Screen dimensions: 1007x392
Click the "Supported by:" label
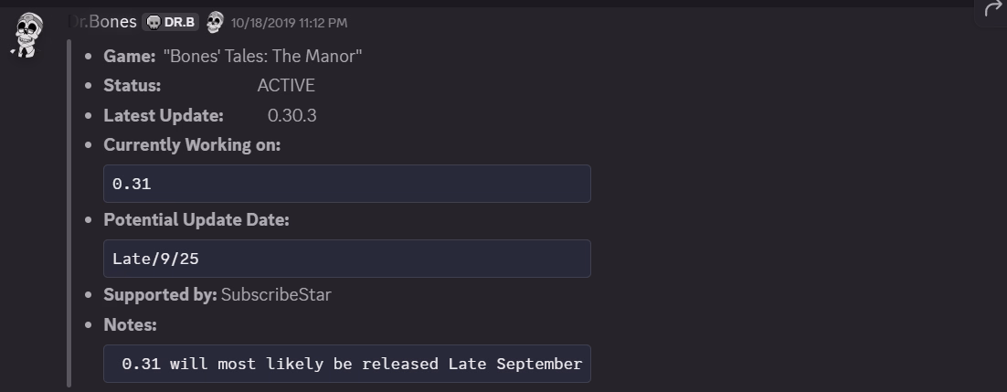pos(160,295)
